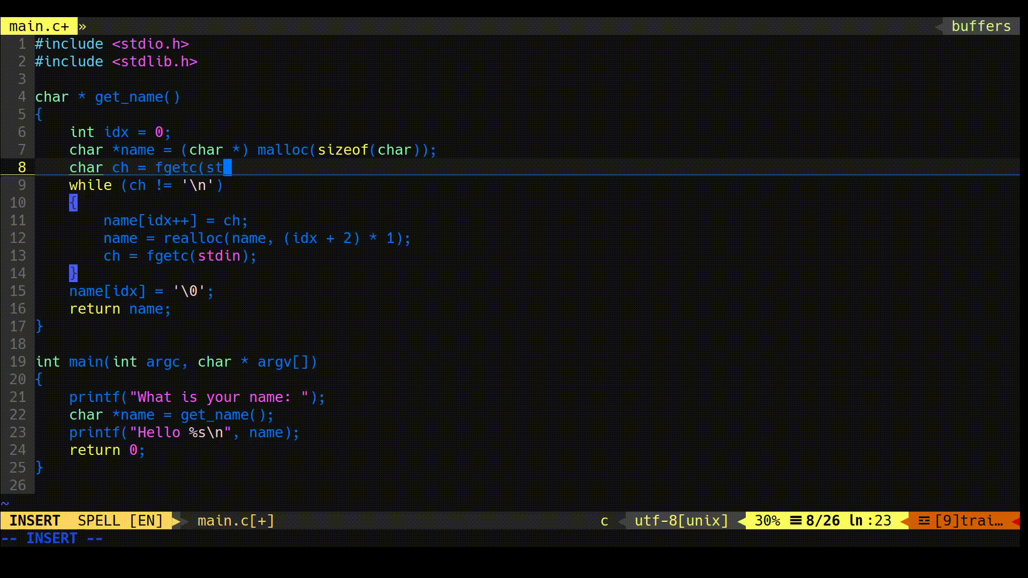This screenshot has width=1028, height=578.
Task: Click the SPELL [EN] status segment
Action: click(120, 520)
